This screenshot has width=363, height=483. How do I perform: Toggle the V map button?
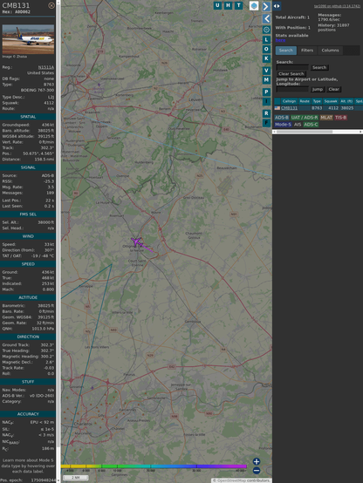coord(266,71)
